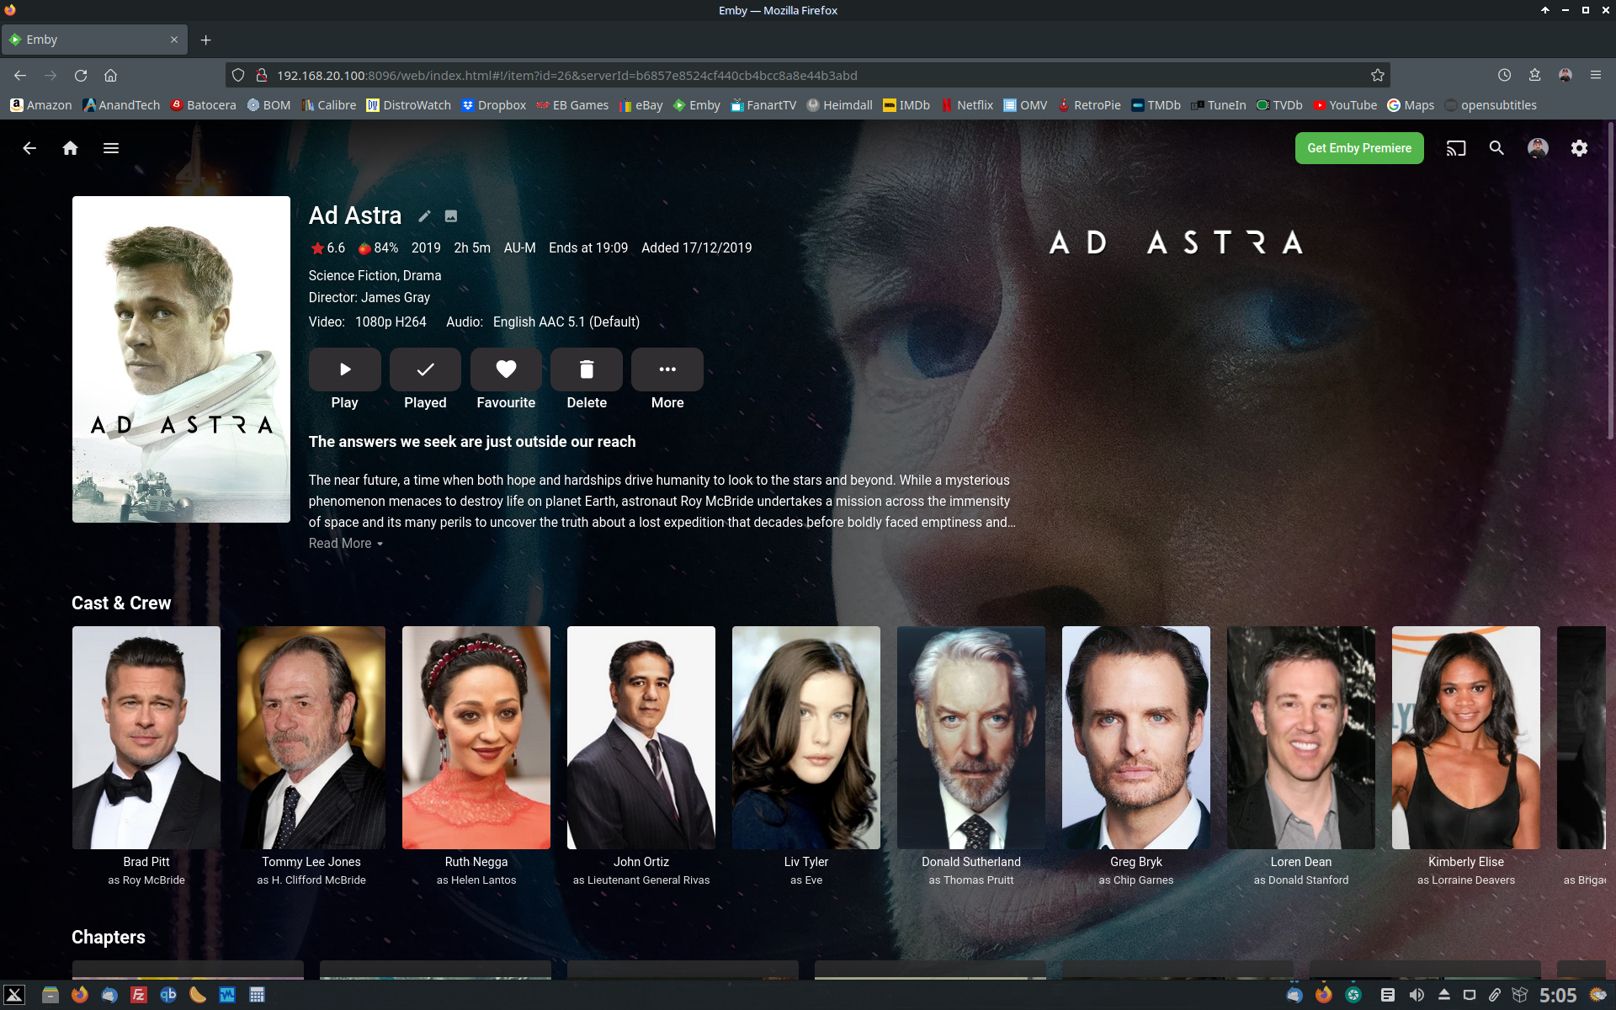This screenshot has width=1616, height=1010.
Task: Open the Ad Astra poster image
Action: click(x=181, y=359)
